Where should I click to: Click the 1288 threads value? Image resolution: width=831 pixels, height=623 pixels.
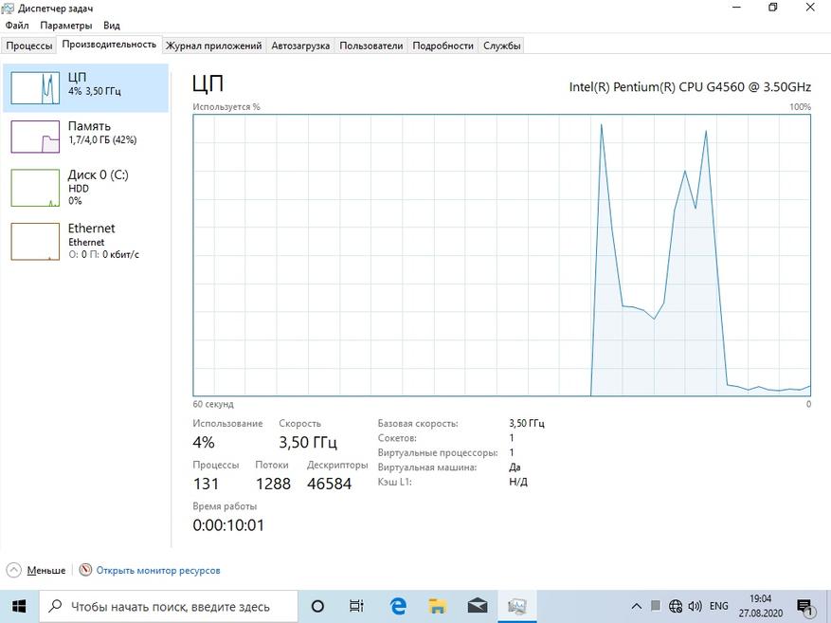tap(273, 484)
